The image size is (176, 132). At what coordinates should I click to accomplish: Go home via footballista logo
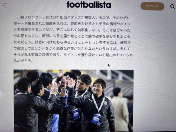pyautogui.click(x=89, y=5)
